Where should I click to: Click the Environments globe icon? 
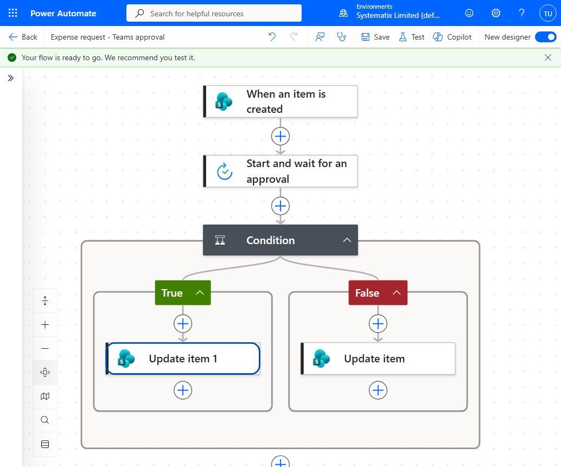pyautogui.click(x=343, y=13)
